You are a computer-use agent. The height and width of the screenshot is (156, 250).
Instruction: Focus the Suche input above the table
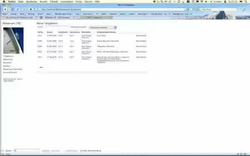tap(57, 27)
